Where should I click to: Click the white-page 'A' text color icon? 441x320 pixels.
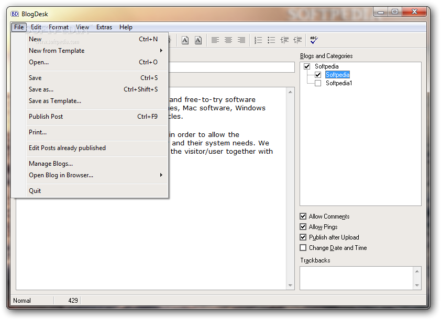click(185, 40)
